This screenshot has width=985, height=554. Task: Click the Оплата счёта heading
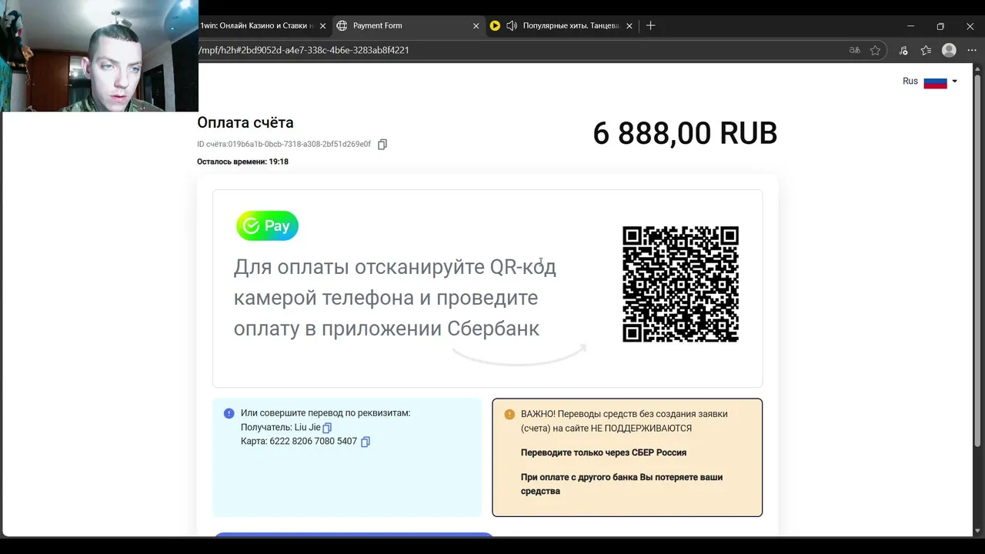pyautogui.click(x=245, y=122)
